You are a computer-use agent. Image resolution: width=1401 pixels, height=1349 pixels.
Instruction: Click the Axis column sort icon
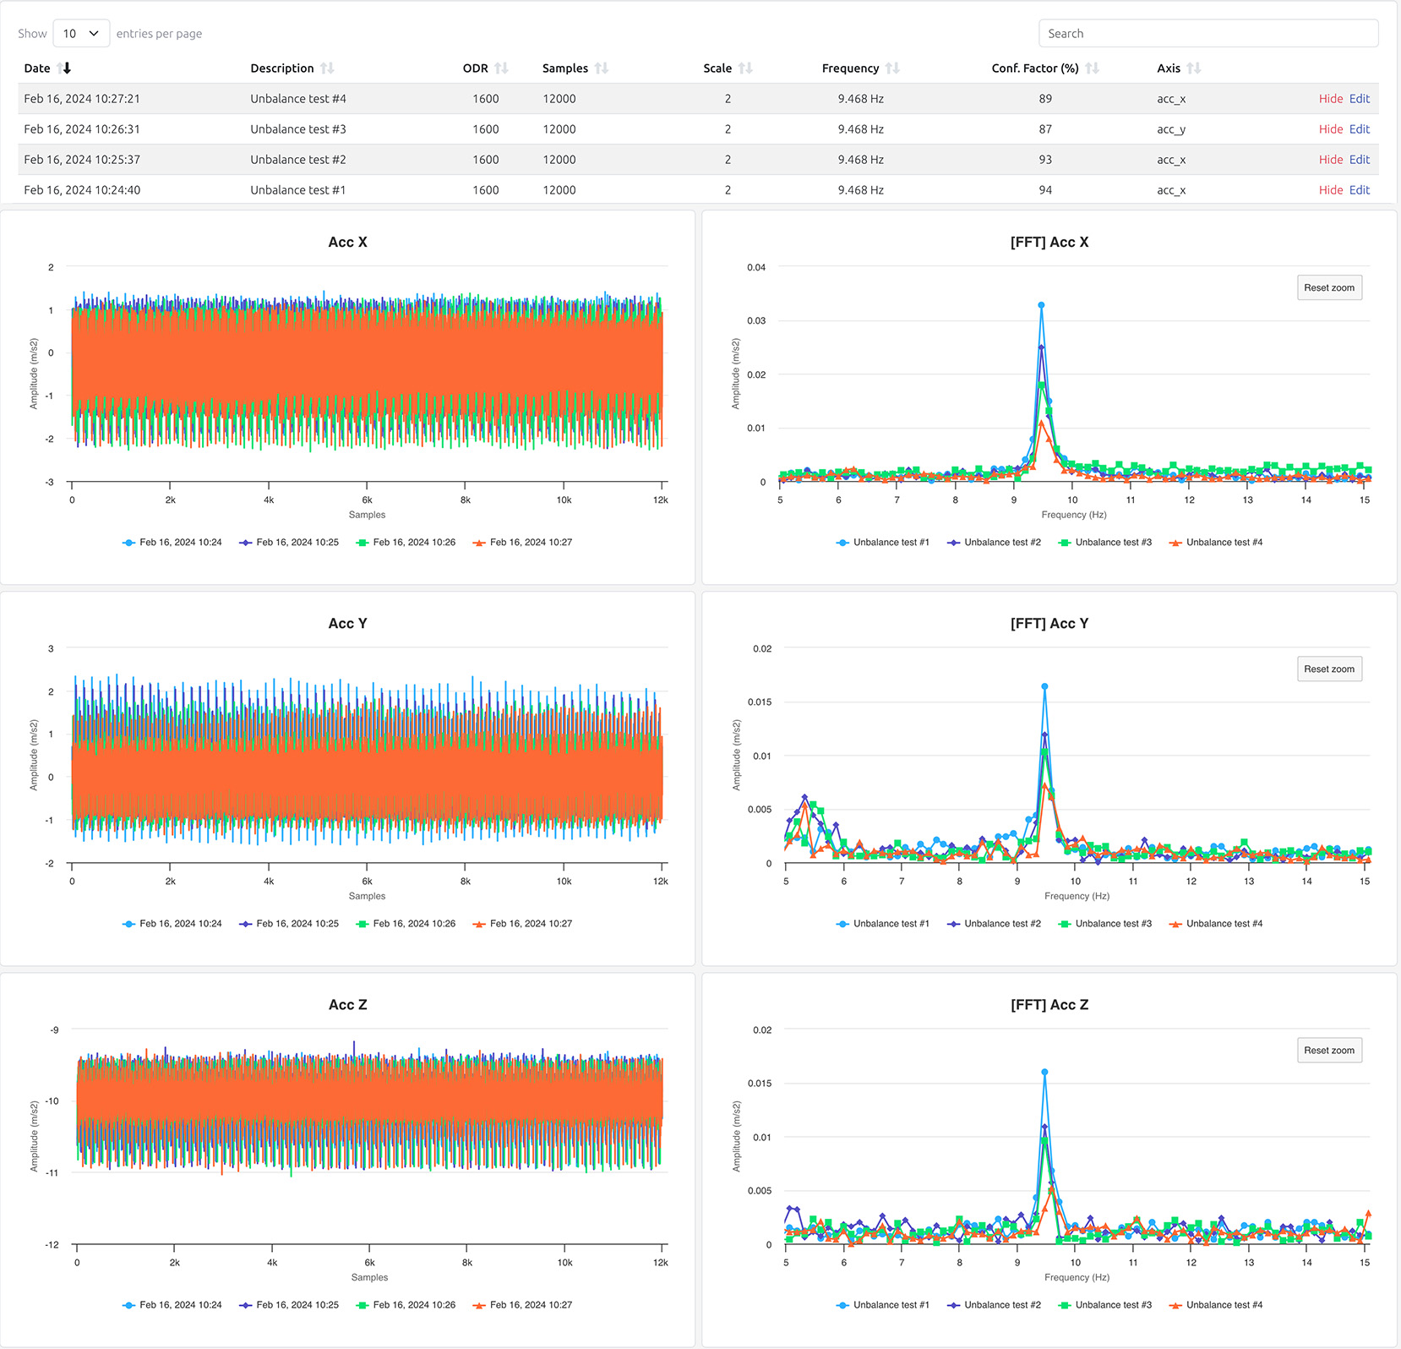pyautogui.click(x=1193, y=68)
